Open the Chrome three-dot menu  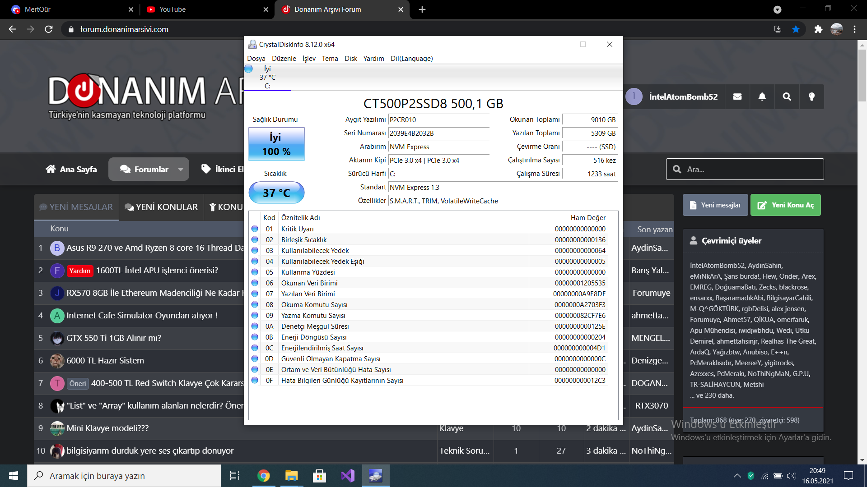854,29
